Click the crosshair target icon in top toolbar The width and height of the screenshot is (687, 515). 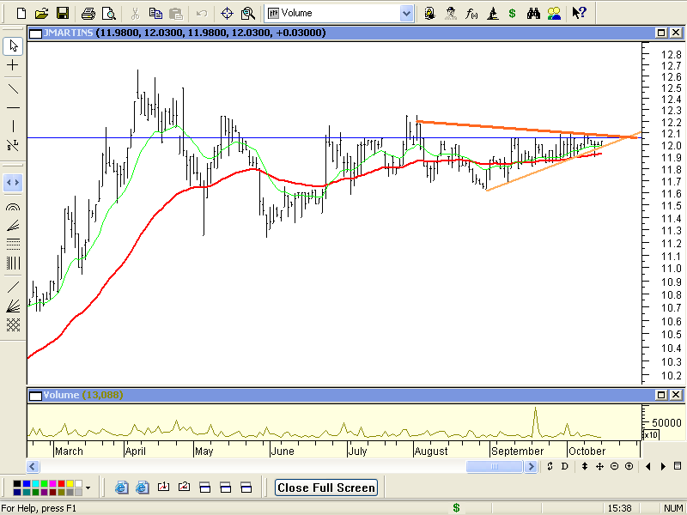point(227,14)
